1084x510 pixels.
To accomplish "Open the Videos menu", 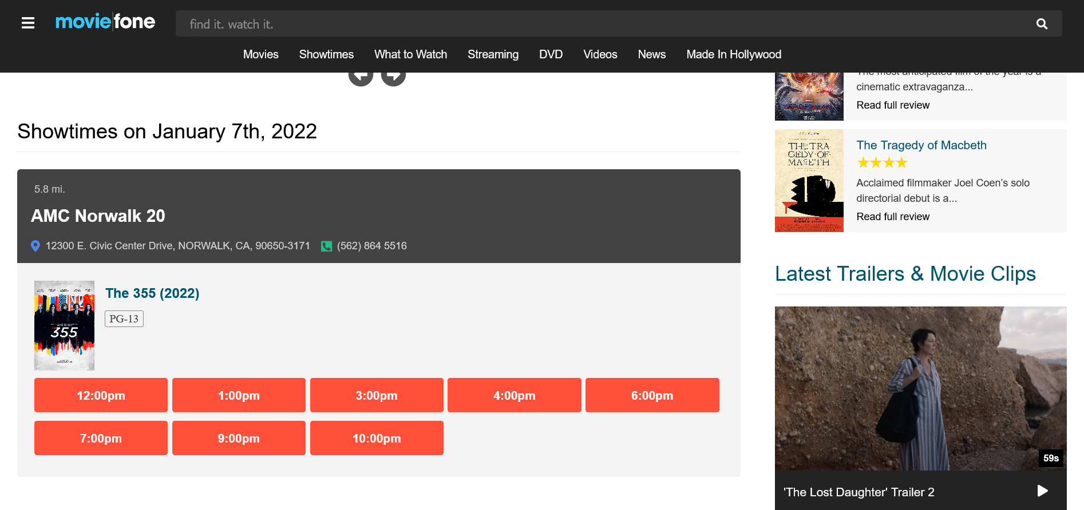I will [x=600, y=54].
